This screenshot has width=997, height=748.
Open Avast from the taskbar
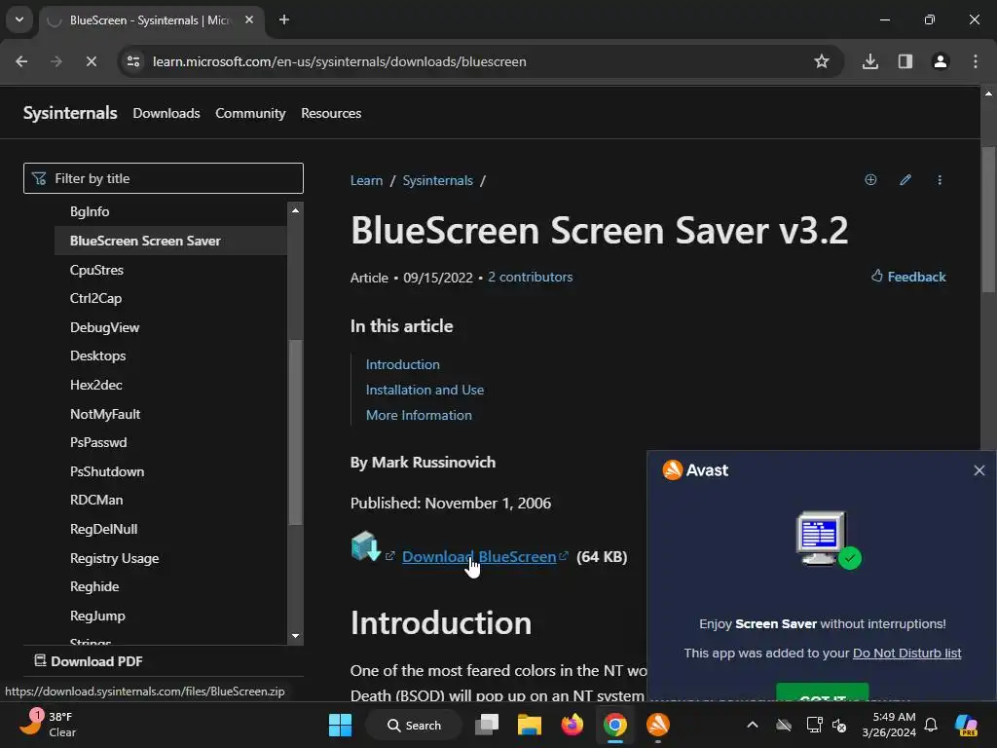(x=658, y=725)
